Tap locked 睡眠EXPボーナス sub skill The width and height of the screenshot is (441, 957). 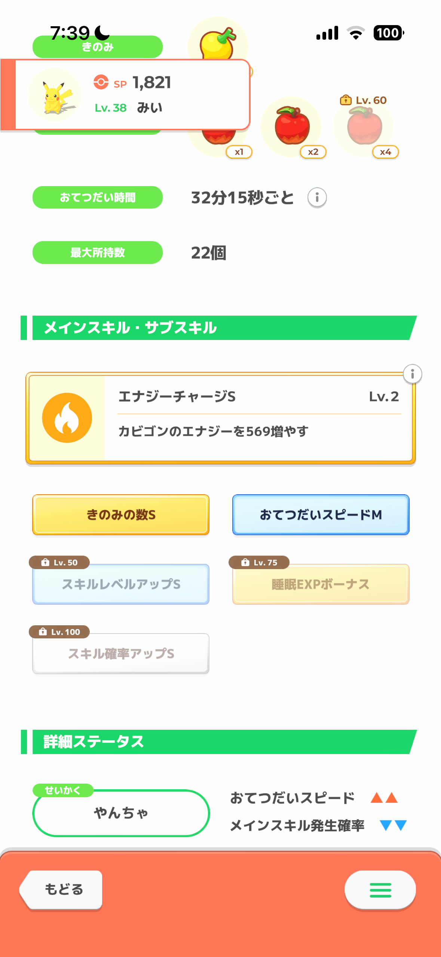pyautogui.click(x=321, y=584)
